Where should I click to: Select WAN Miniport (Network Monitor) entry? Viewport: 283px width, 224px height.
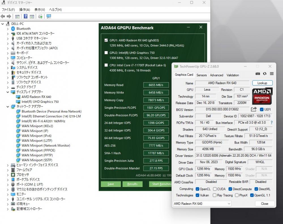tap(46, 145)
